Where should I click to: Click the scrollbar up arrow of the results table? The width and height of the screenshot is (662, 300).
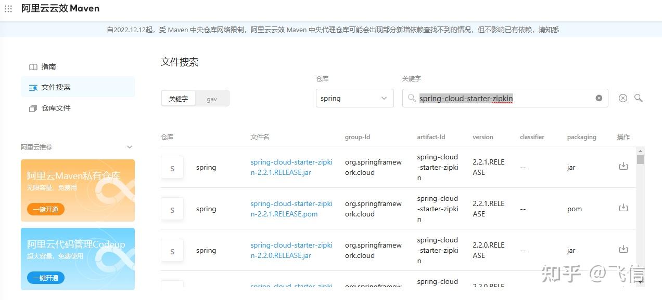(x=640, y=151)
